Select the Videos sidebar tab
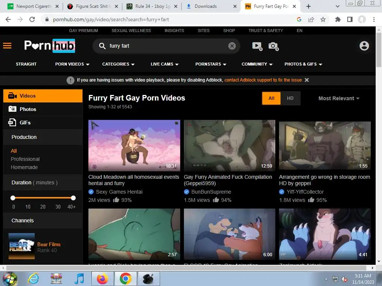The image size is (382, 286). pos(43,96)
